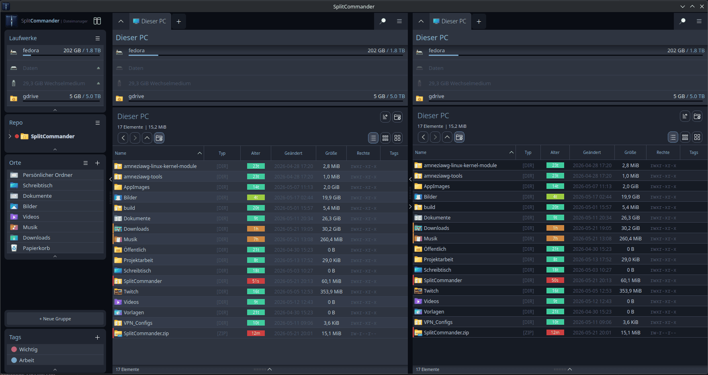Switch left pane to compact grid view
The width and height of the screenshot is (708, 375).
click(385, 138)
